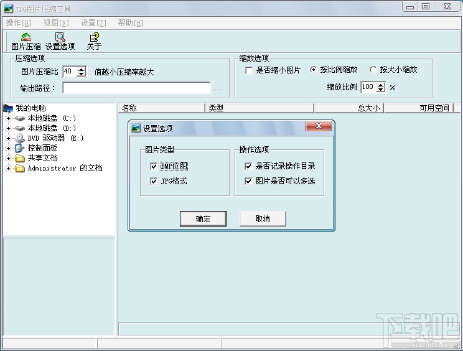Decrease the 图片压缩比 value

81,74
